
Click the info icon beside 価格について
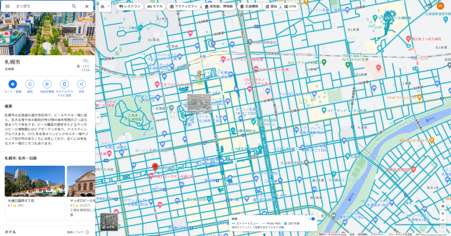point(87,232)
